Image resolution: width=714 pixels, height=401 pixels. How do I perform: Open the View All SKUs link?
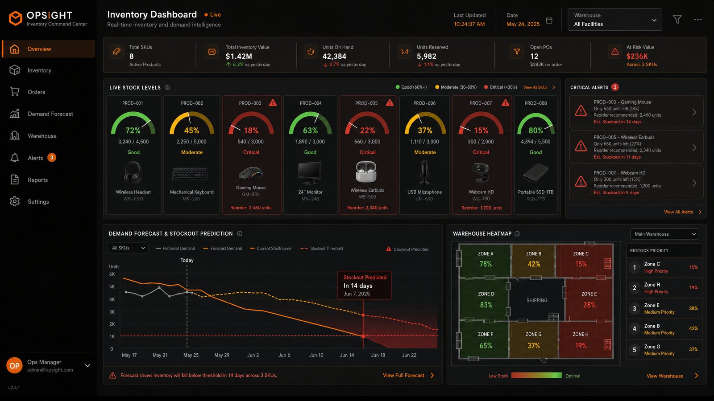(539, 87)
